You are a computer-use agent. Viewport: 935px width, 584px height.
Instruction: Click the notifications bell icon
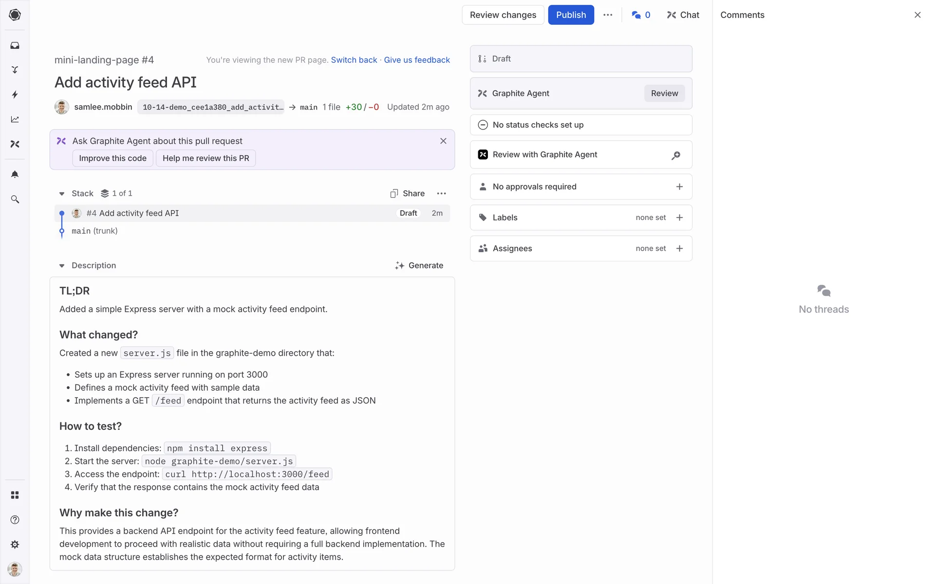(x=15, y=174)
